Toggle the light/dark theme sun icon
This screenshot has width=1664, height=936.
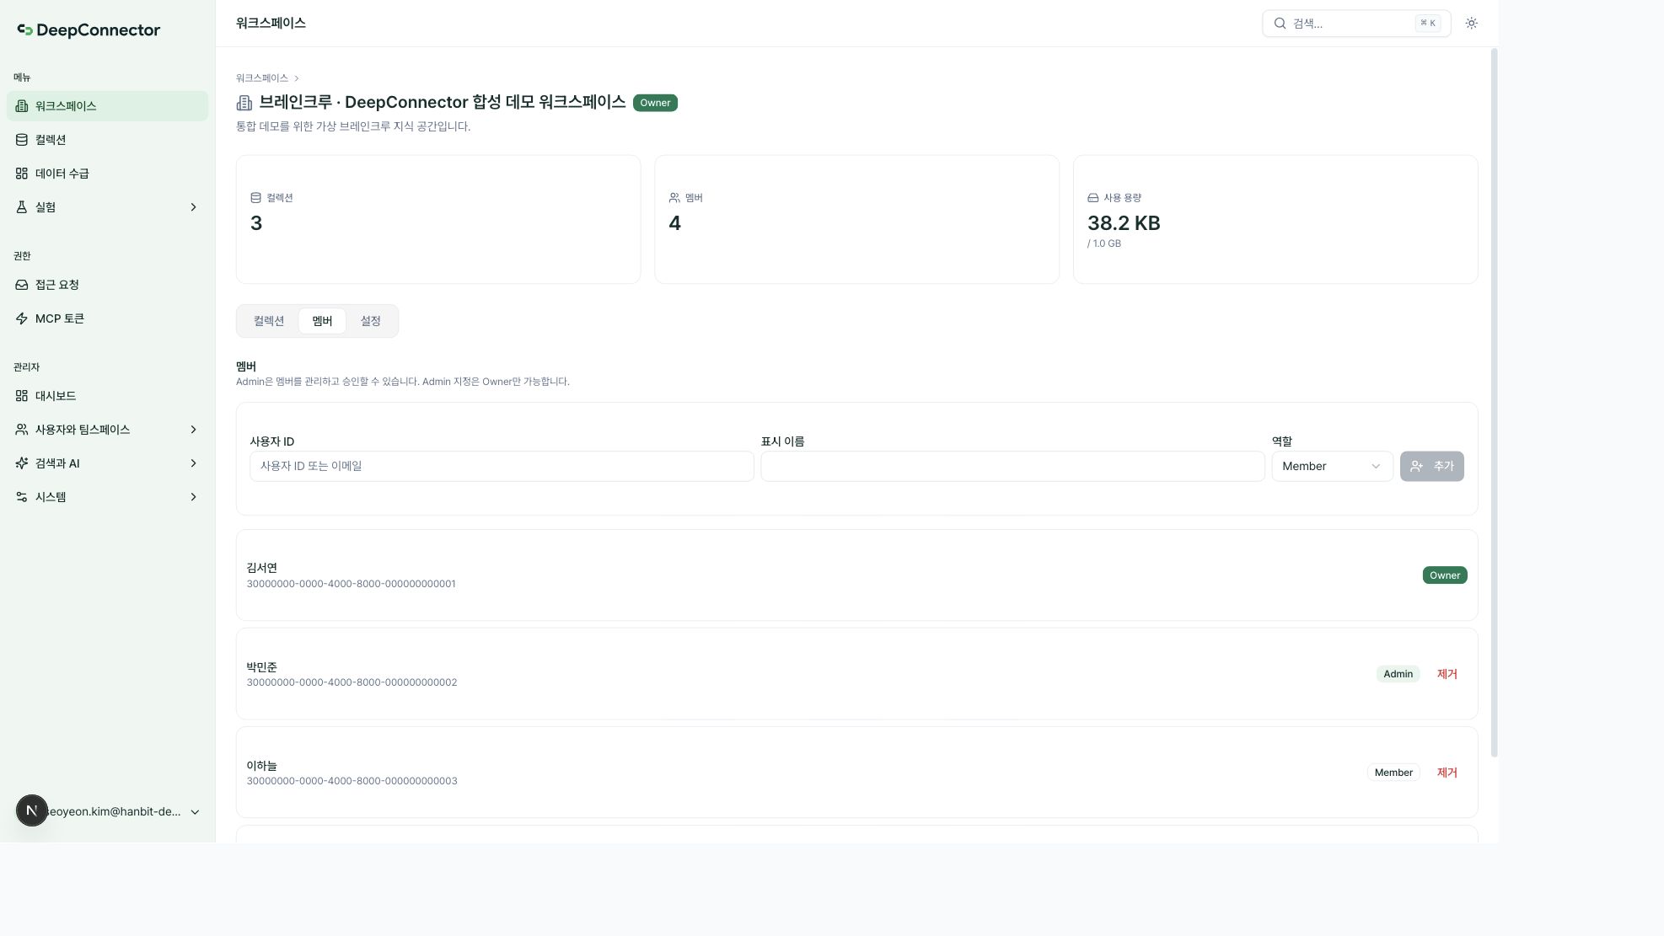tap(1472, 24)
